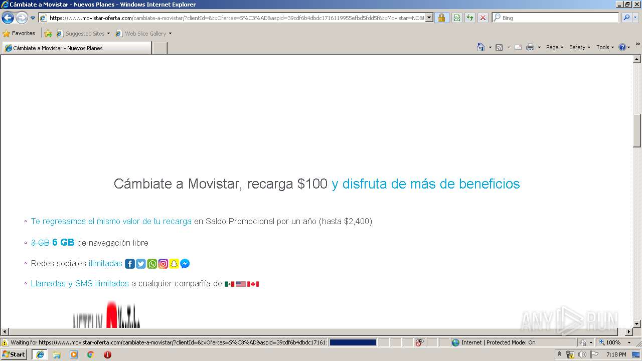Screen dimensions: 642x361
Task: Click the browser Forward arrow button
Action: coord(22,18)
